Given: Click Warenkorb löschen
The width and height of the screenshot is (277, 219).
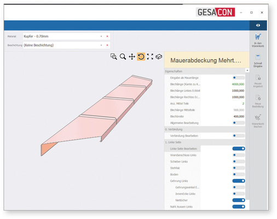Looking at the screenshot, I should [258, 121].
